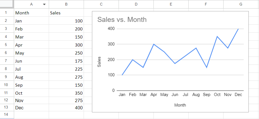Click the 400 label on vertical axis

(111, 29)
